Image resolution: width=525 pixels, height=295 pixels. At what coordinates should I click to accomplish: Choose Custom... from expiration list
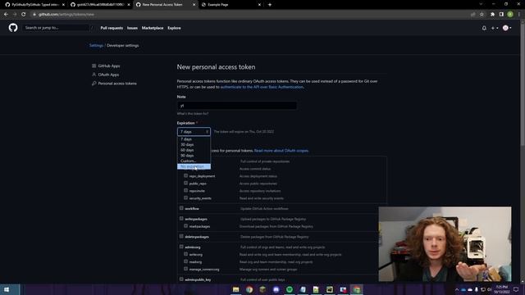pos(194,161)
